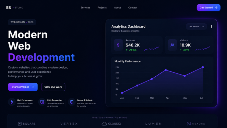The height and width of the screenshot is (128, 227).
Task: Click the Secure & Reliable shield icon
Action: pos(72,102)
